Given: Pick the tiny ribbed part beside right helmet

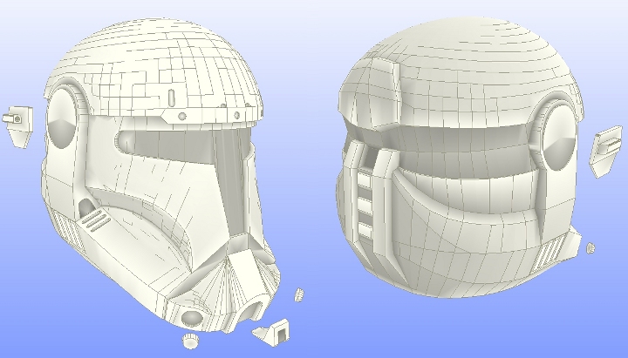Looking at the screenshot, I should click(x=590, y=247).
